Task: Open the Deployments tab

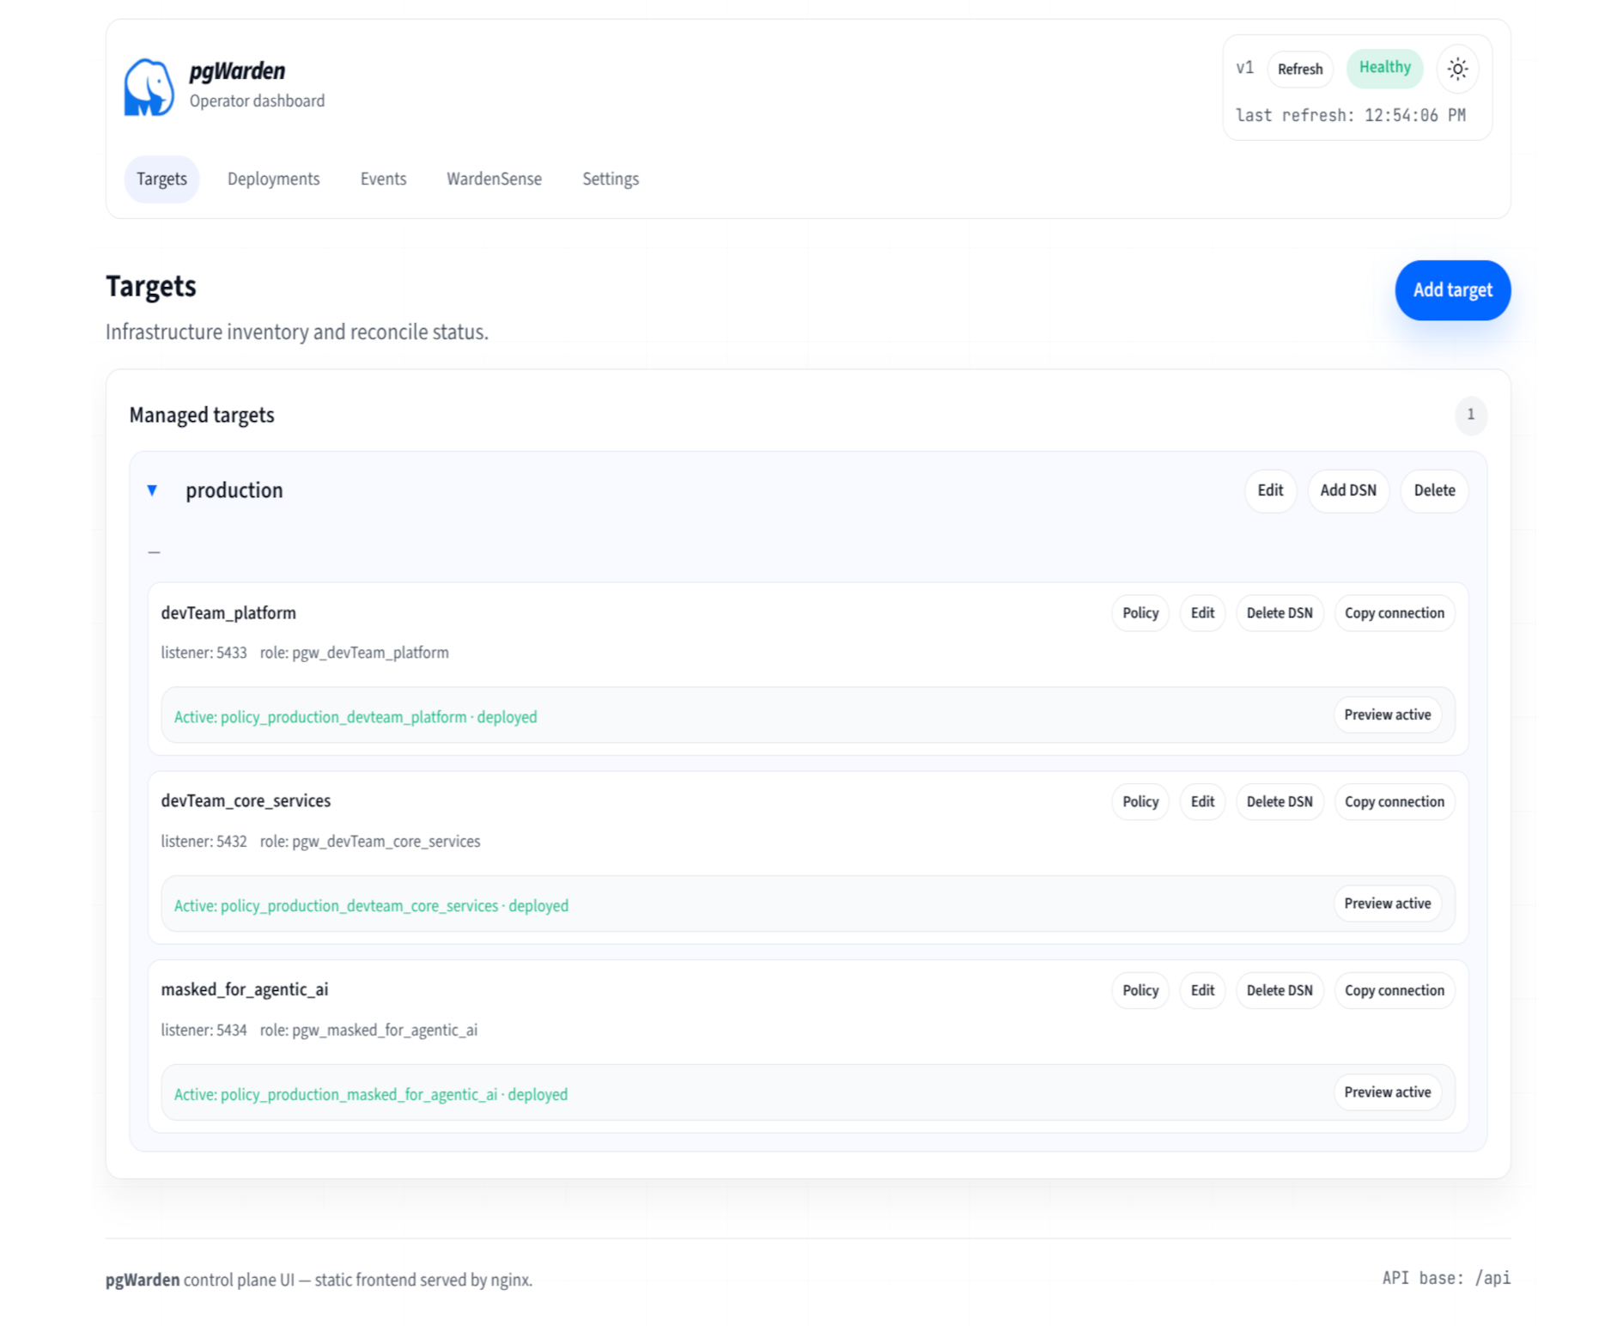Action: coord(273,179)
